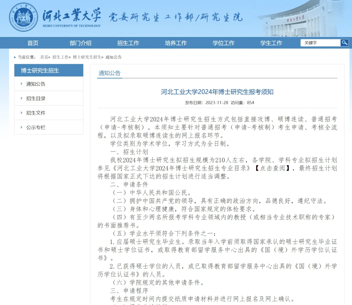This screenshot has height=305, width=352.
Task: Go to 首页 in the breadcrumb
Action: [x=44, y=57]
